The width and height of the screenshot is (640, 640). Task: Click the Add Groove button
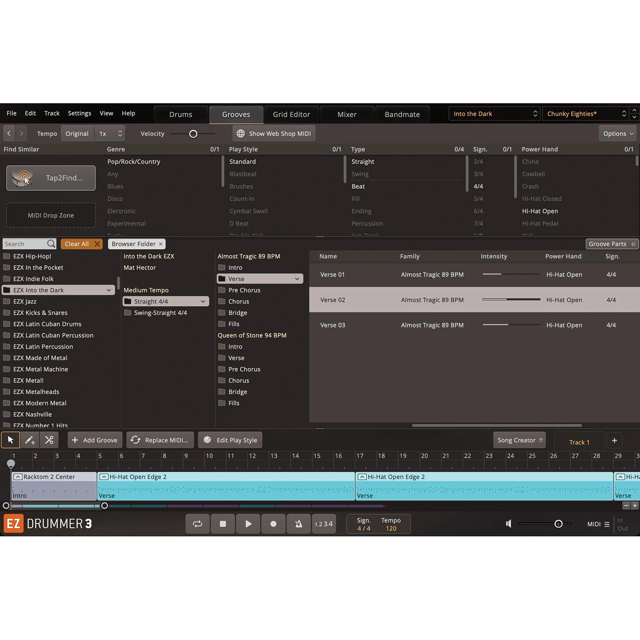95,440
